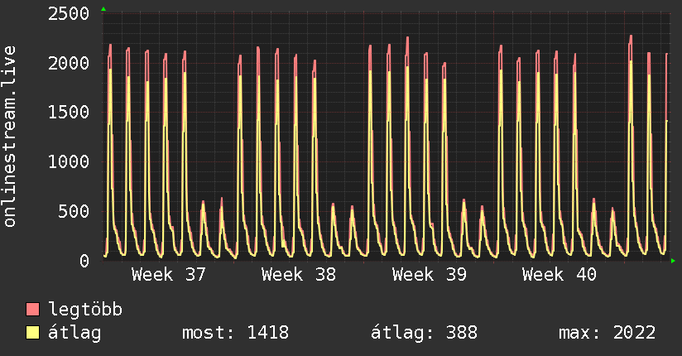Click the 2000 y-axis label

coord(69,63)
